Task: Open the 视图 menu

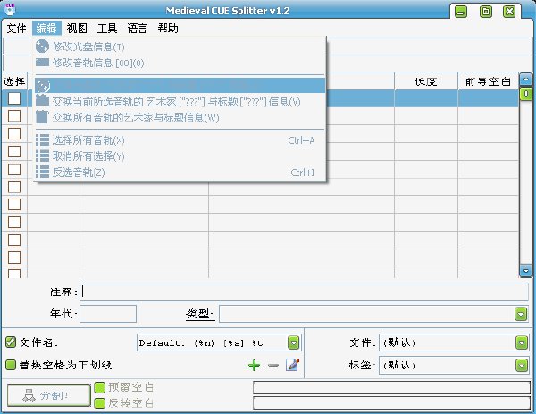Action: tap(77, 28)
